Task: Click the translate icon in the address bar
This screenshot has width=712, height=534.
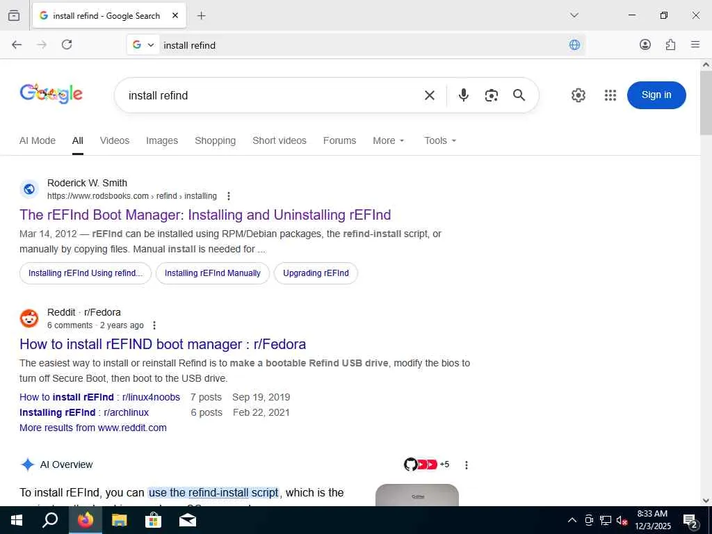Action: pos(574,44)
